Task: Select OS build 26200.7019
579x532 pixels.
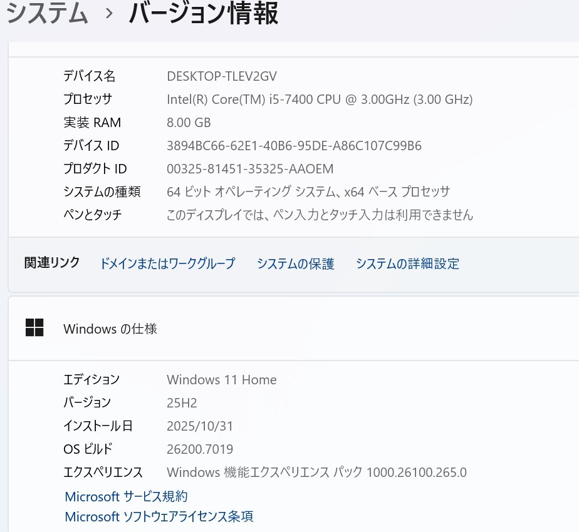Action: pyautogui.click(x=200, y=449)
